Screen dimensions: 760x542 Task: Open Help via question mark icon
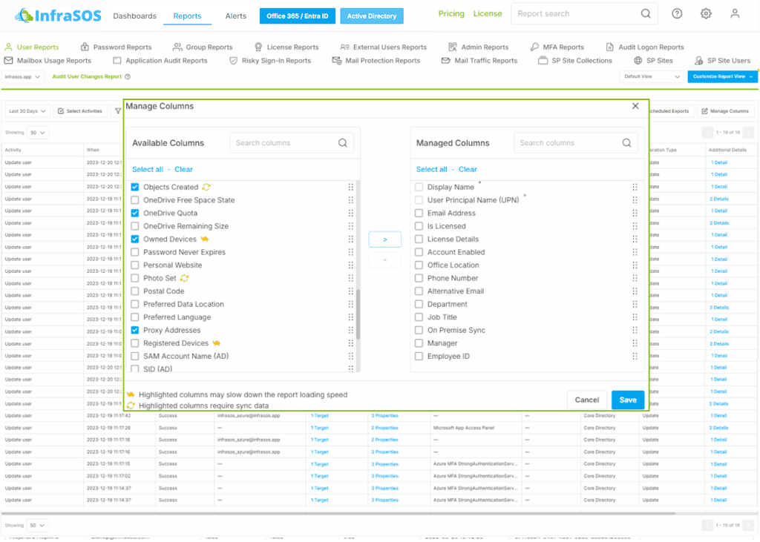tap(675, 13)
